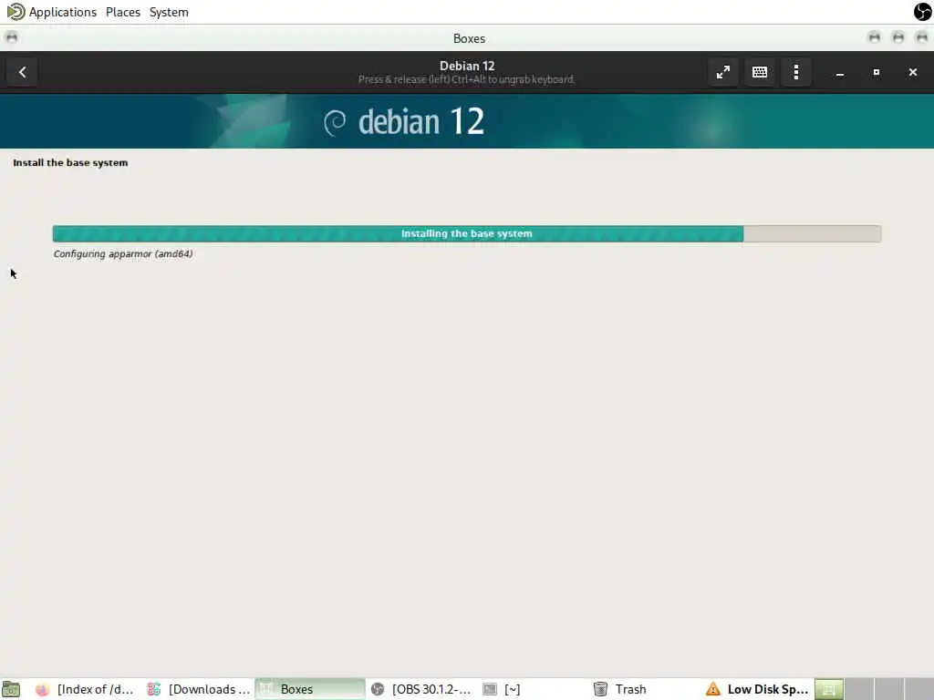
Task: Click the 'Install the base system' heading
Action: pos(70,162)
